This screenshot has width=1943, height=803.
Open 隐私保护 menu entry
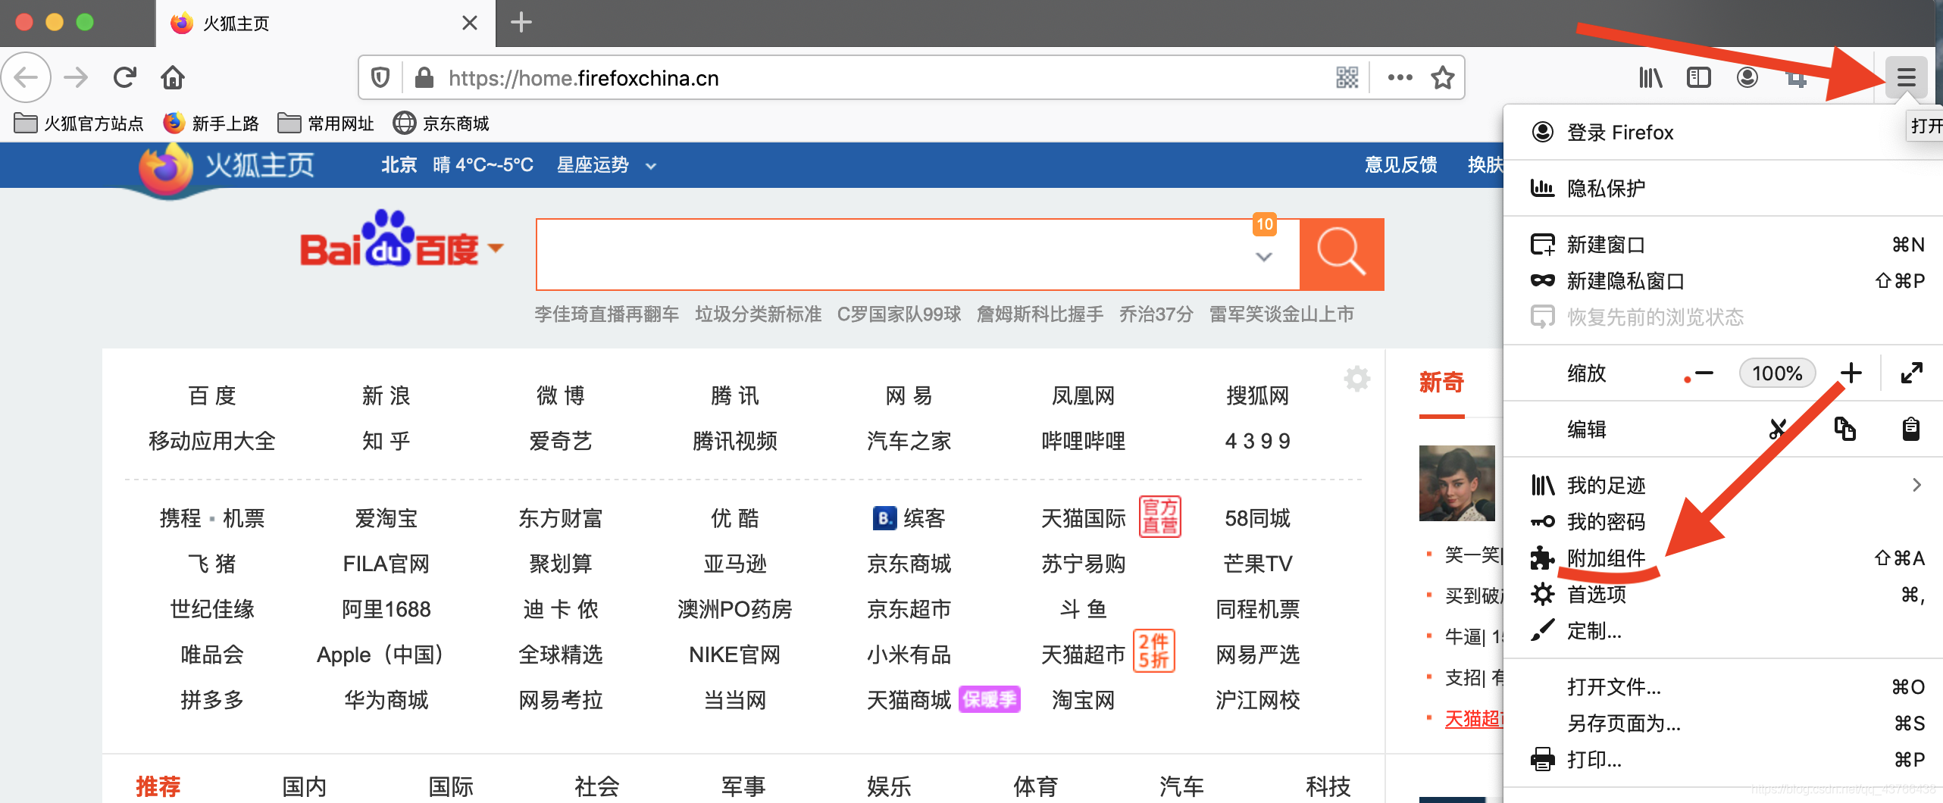pos(1723,188)
